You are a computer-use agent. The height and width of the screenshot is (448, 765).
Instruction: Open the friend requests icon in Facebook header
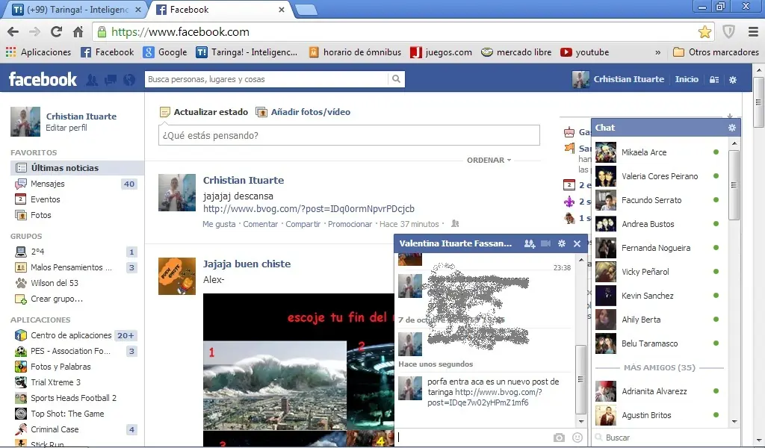(x=92, y=79)
